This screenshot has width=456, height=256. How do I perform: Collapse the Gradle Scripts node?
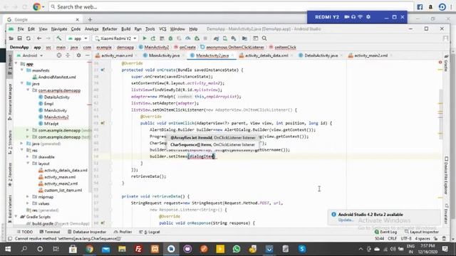(x=16, y=216)
